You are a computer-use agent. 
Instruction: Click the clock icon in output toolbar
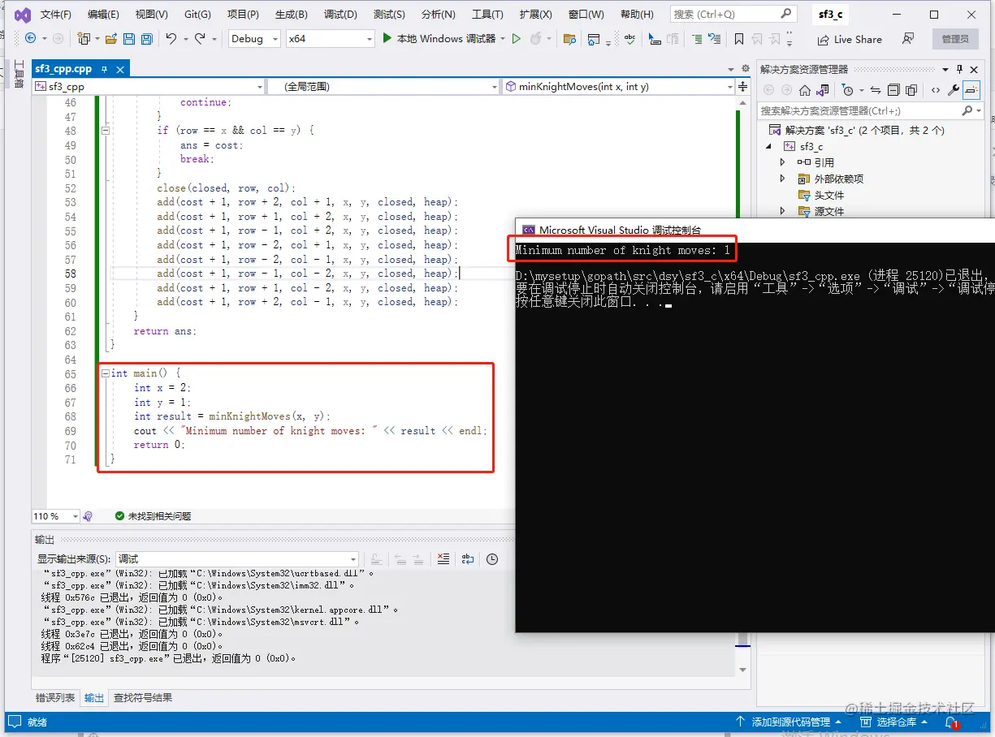[x=492, y=558]
